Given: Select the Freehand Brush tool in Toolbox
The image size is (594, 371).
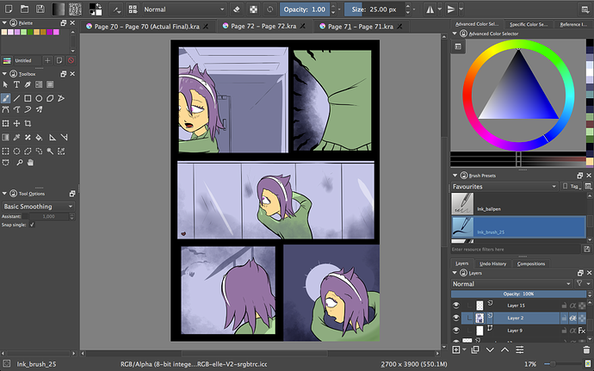Looking at the screenshot, I should [7, 99].
